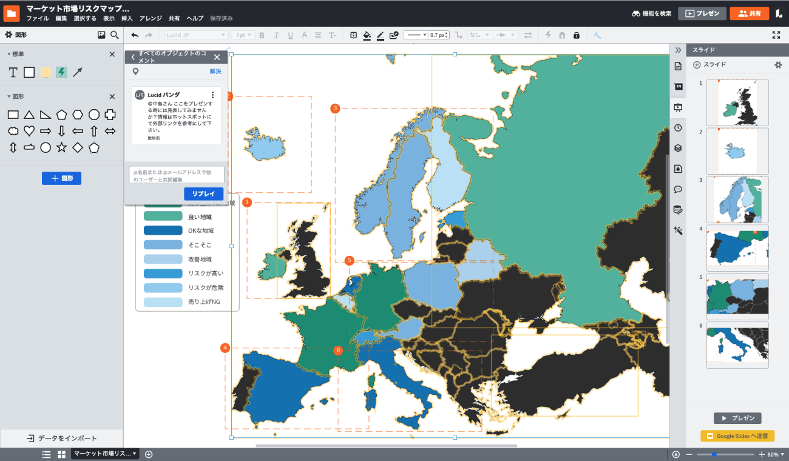Open slide settings gear icon

(778, 65)
